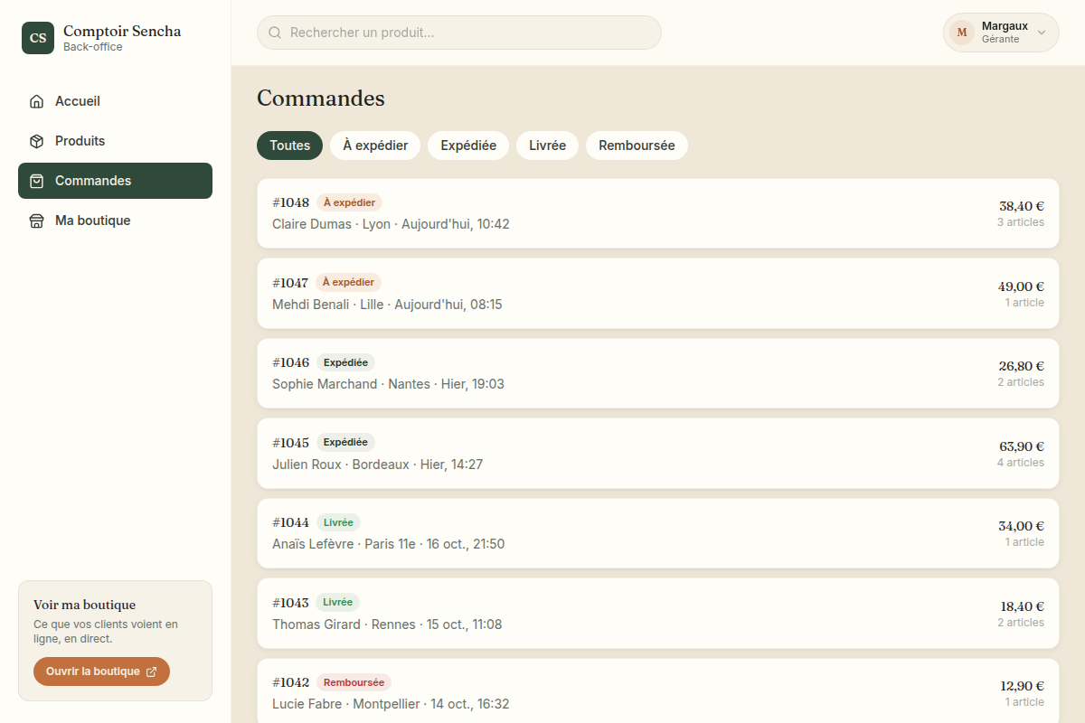Open order #1044
Viewport: 1085px width, 723px height.
tap(657, 533)
